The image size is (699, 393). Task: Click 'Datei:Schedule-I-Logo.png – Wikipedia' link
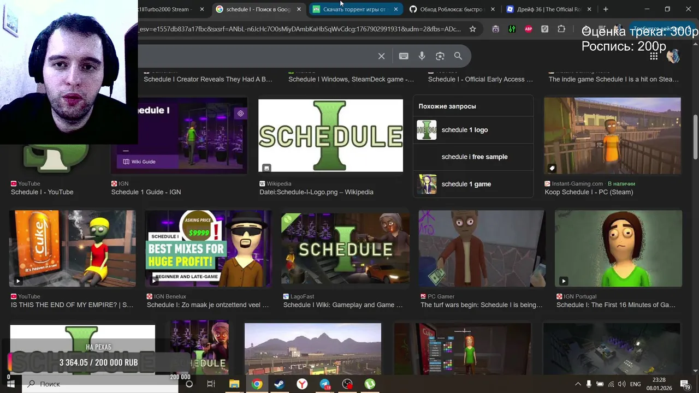coord(316,192)
